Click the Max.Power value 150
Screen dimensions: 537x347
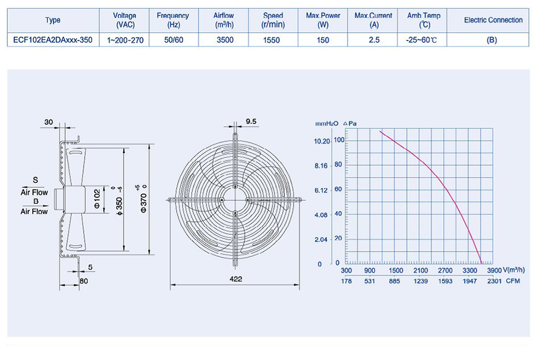click(321, 41)
